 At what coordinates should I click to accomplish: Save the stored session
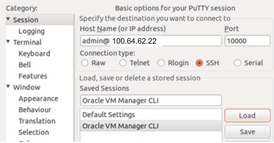247,132
